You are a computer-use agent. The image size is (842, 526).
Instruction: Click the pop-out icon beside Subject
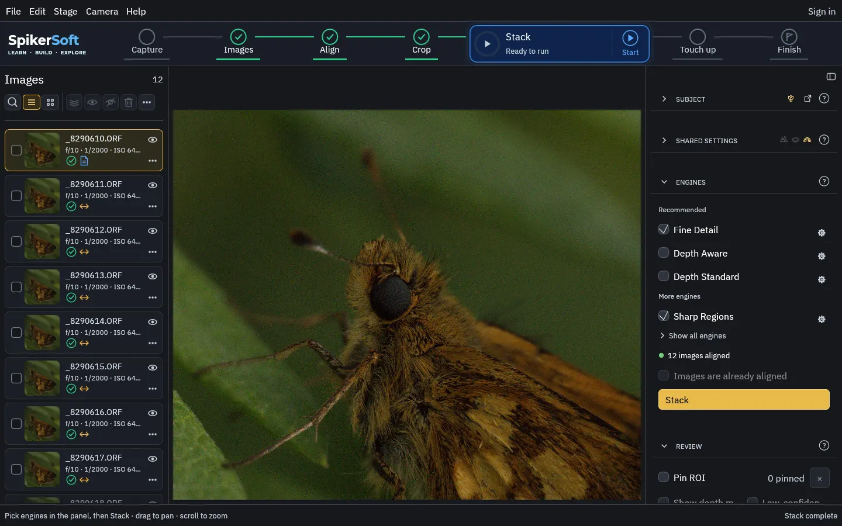pos(808,99)
